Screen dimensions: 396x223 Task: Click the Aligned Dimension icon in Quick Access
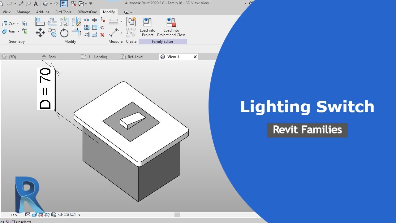click(21, 4)
